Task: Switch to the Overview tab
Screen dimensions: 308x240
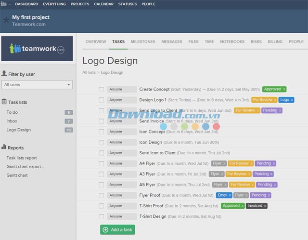Action: coord(96,42)
